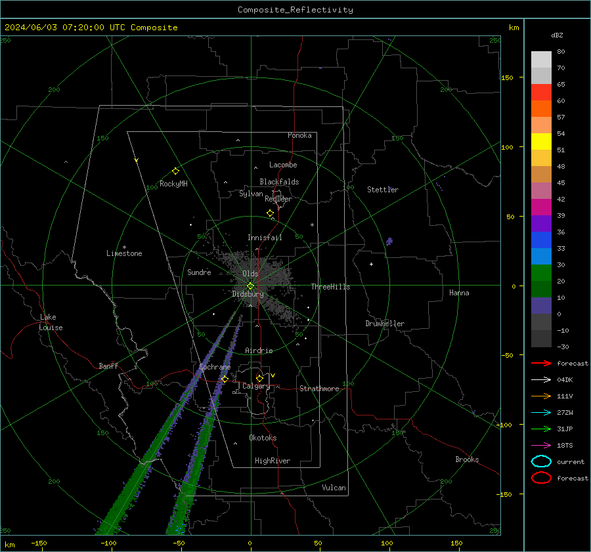The image size is (591, 552).
Task: Select the cyan 27ZW track arrow
Action: coord(541,413)
